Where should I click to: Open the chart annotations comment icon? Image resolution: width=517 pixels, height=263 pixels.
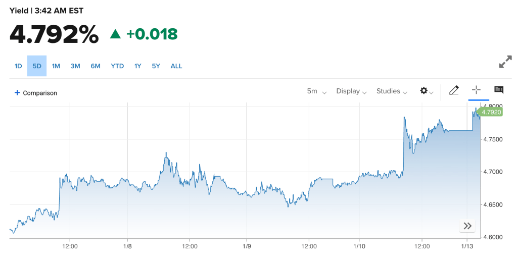pos(498,90)
